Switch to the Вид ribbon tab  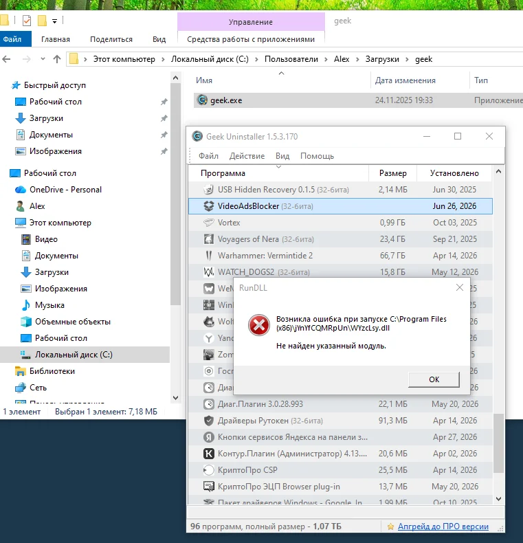pyautogui.click(x=159, y=39)
